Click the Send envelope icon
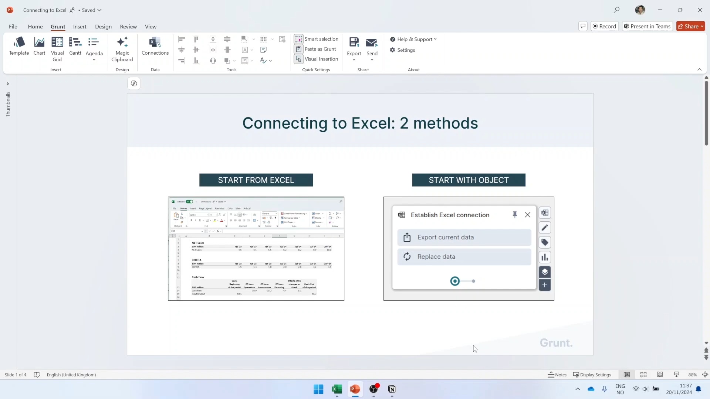This screenshot has width=710, height=399. (x=372, y=43)
